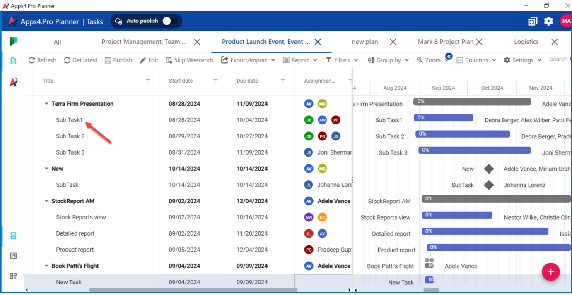The height and width of the screenshot is (295, 572).
Task: Collapse the StockReport AM task group
Action: click(x=46, y=201)
